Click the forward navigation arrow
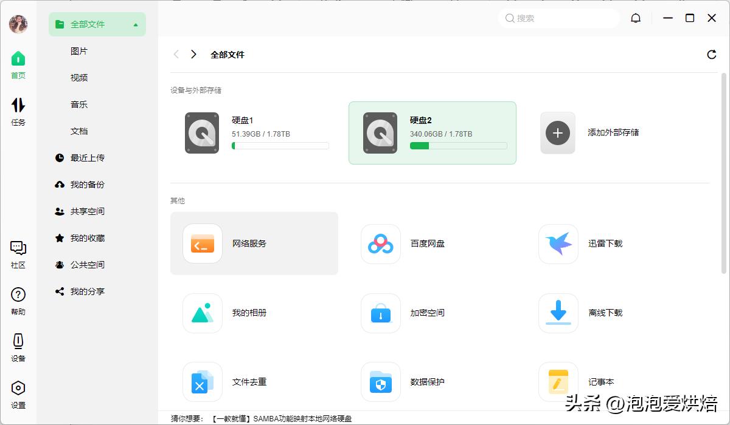 click(193, 54)
